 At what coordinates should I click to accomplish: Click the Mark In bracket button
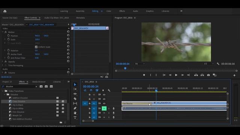(151, 75)
